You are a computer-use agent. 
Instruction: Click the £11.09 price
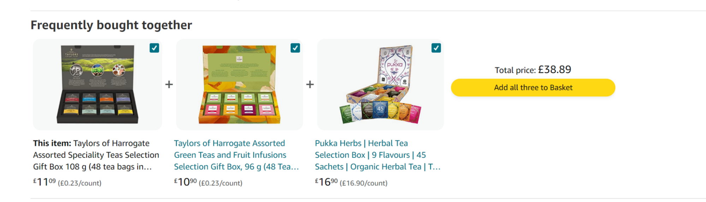coord(45,182)
